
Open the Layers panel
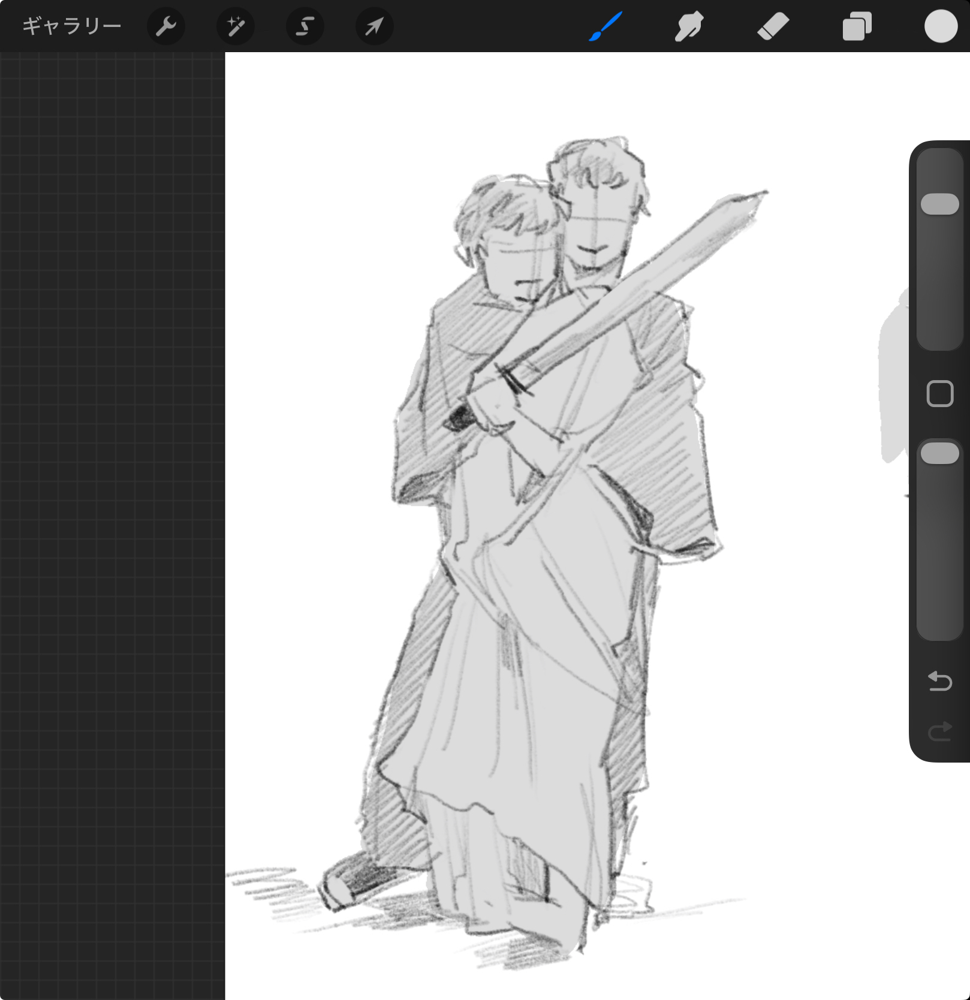(857, 26)
